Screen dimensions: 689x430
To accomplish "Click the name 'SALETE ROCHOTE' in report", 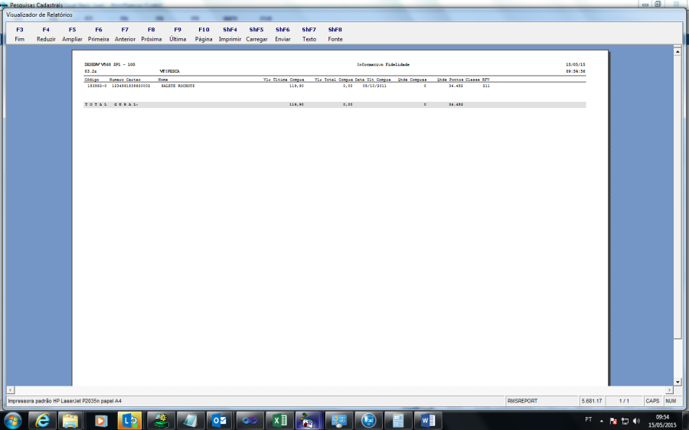I will 178,86.
